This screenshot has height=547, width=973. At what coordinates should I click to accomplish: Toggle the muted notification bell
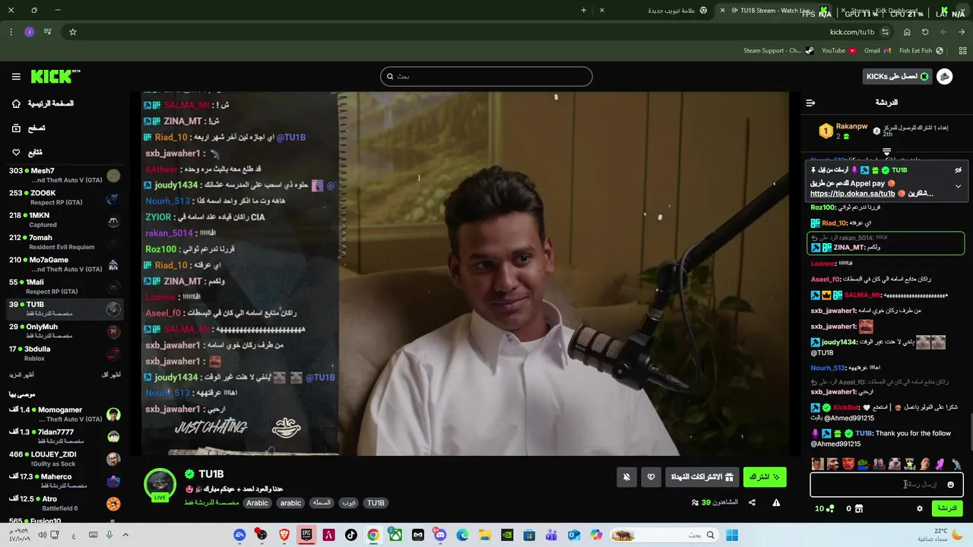pos(626,477)
